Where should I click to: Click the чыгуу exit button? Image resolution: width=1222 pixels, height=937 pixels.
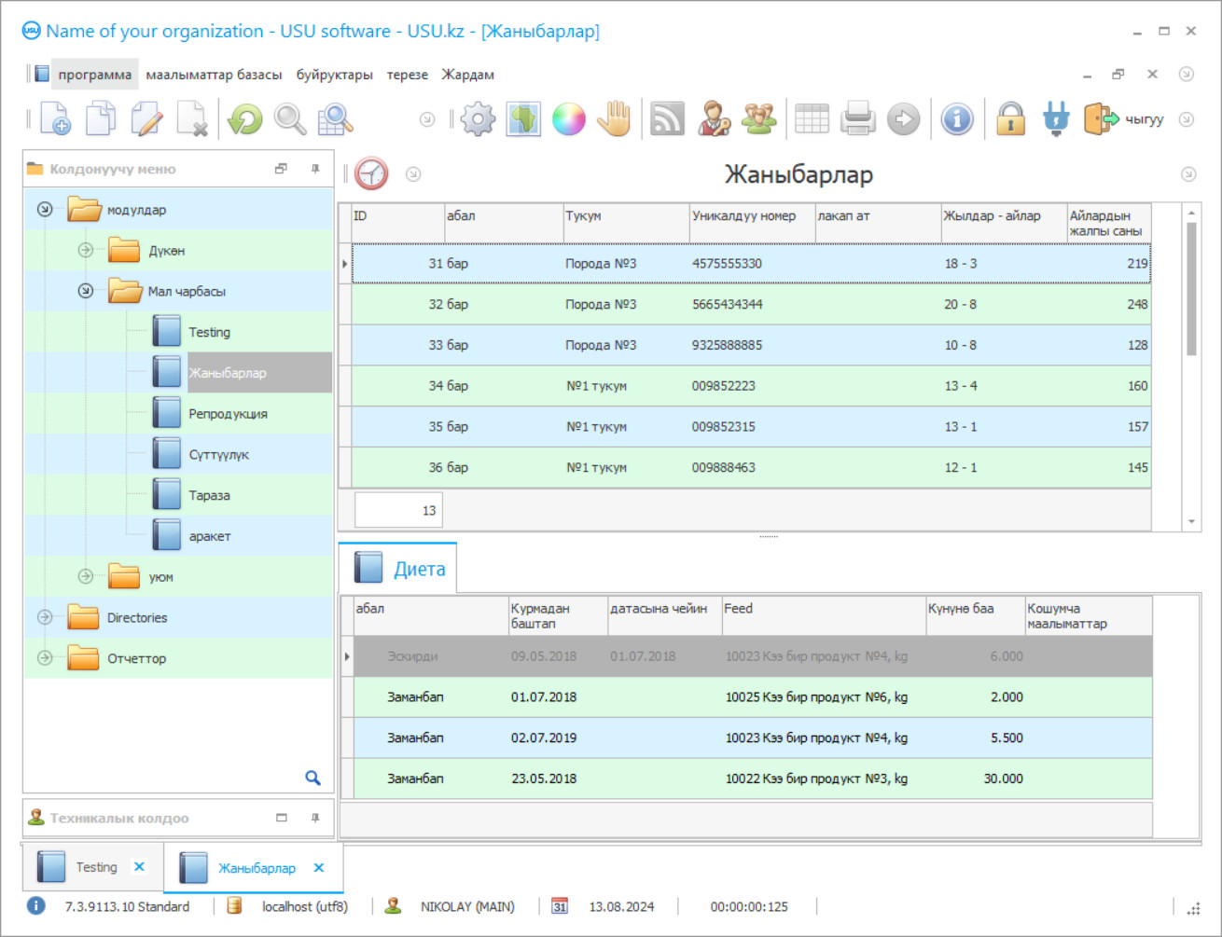(1125, 119)
